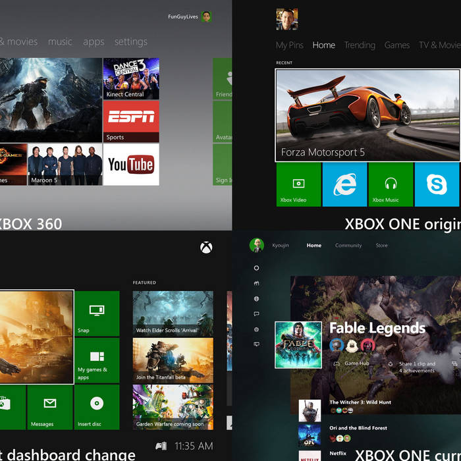461x461 pixels.
Task: Open The Witcher 3: Wild Hunt cover art
Action: point(310,411)
